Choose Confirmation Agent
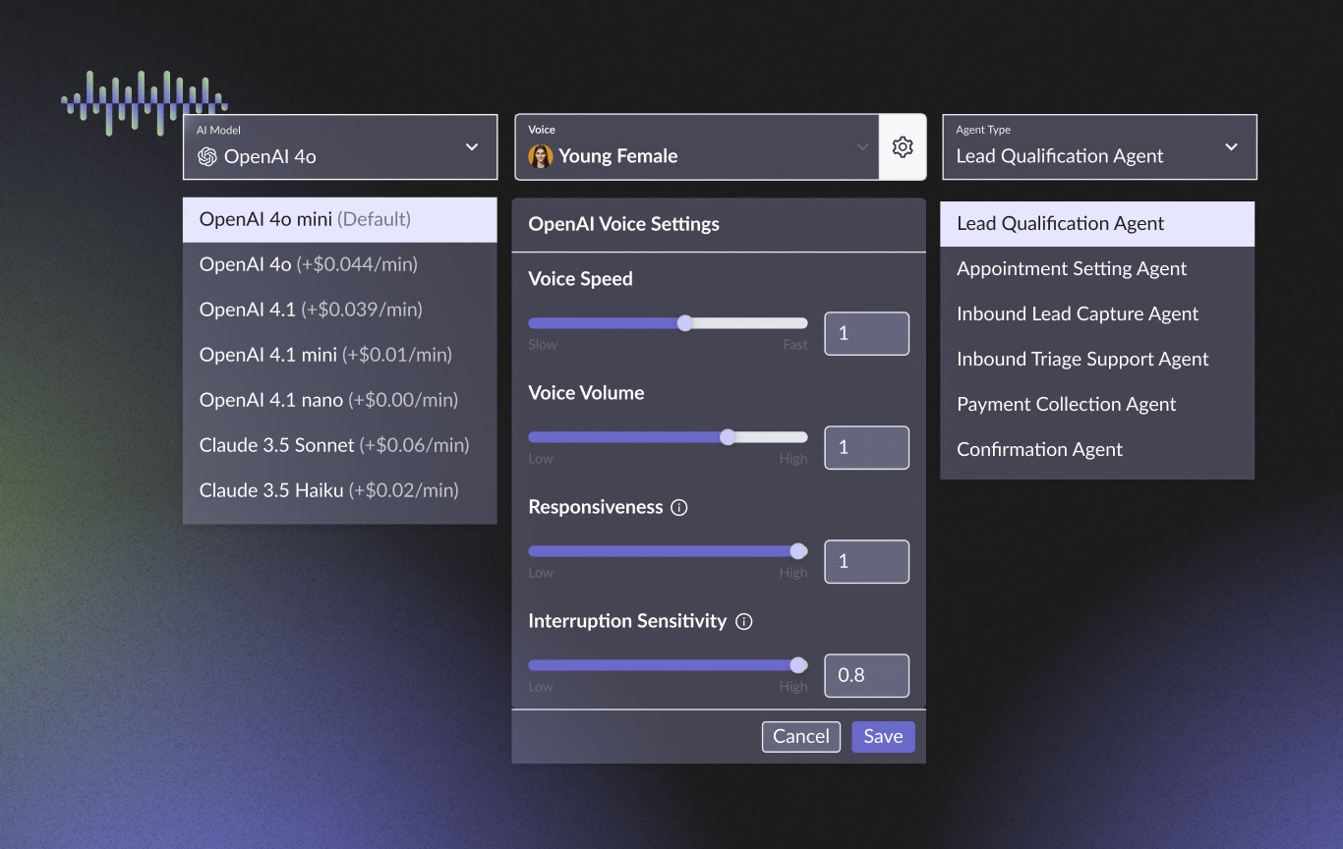 tap(1097, 450)
